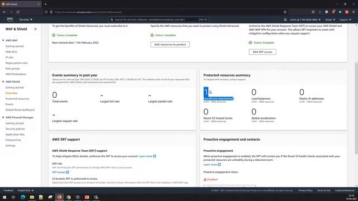Bookmark page using the star icon
This screenshot has width=358, height=201.
tap(285, 12)
